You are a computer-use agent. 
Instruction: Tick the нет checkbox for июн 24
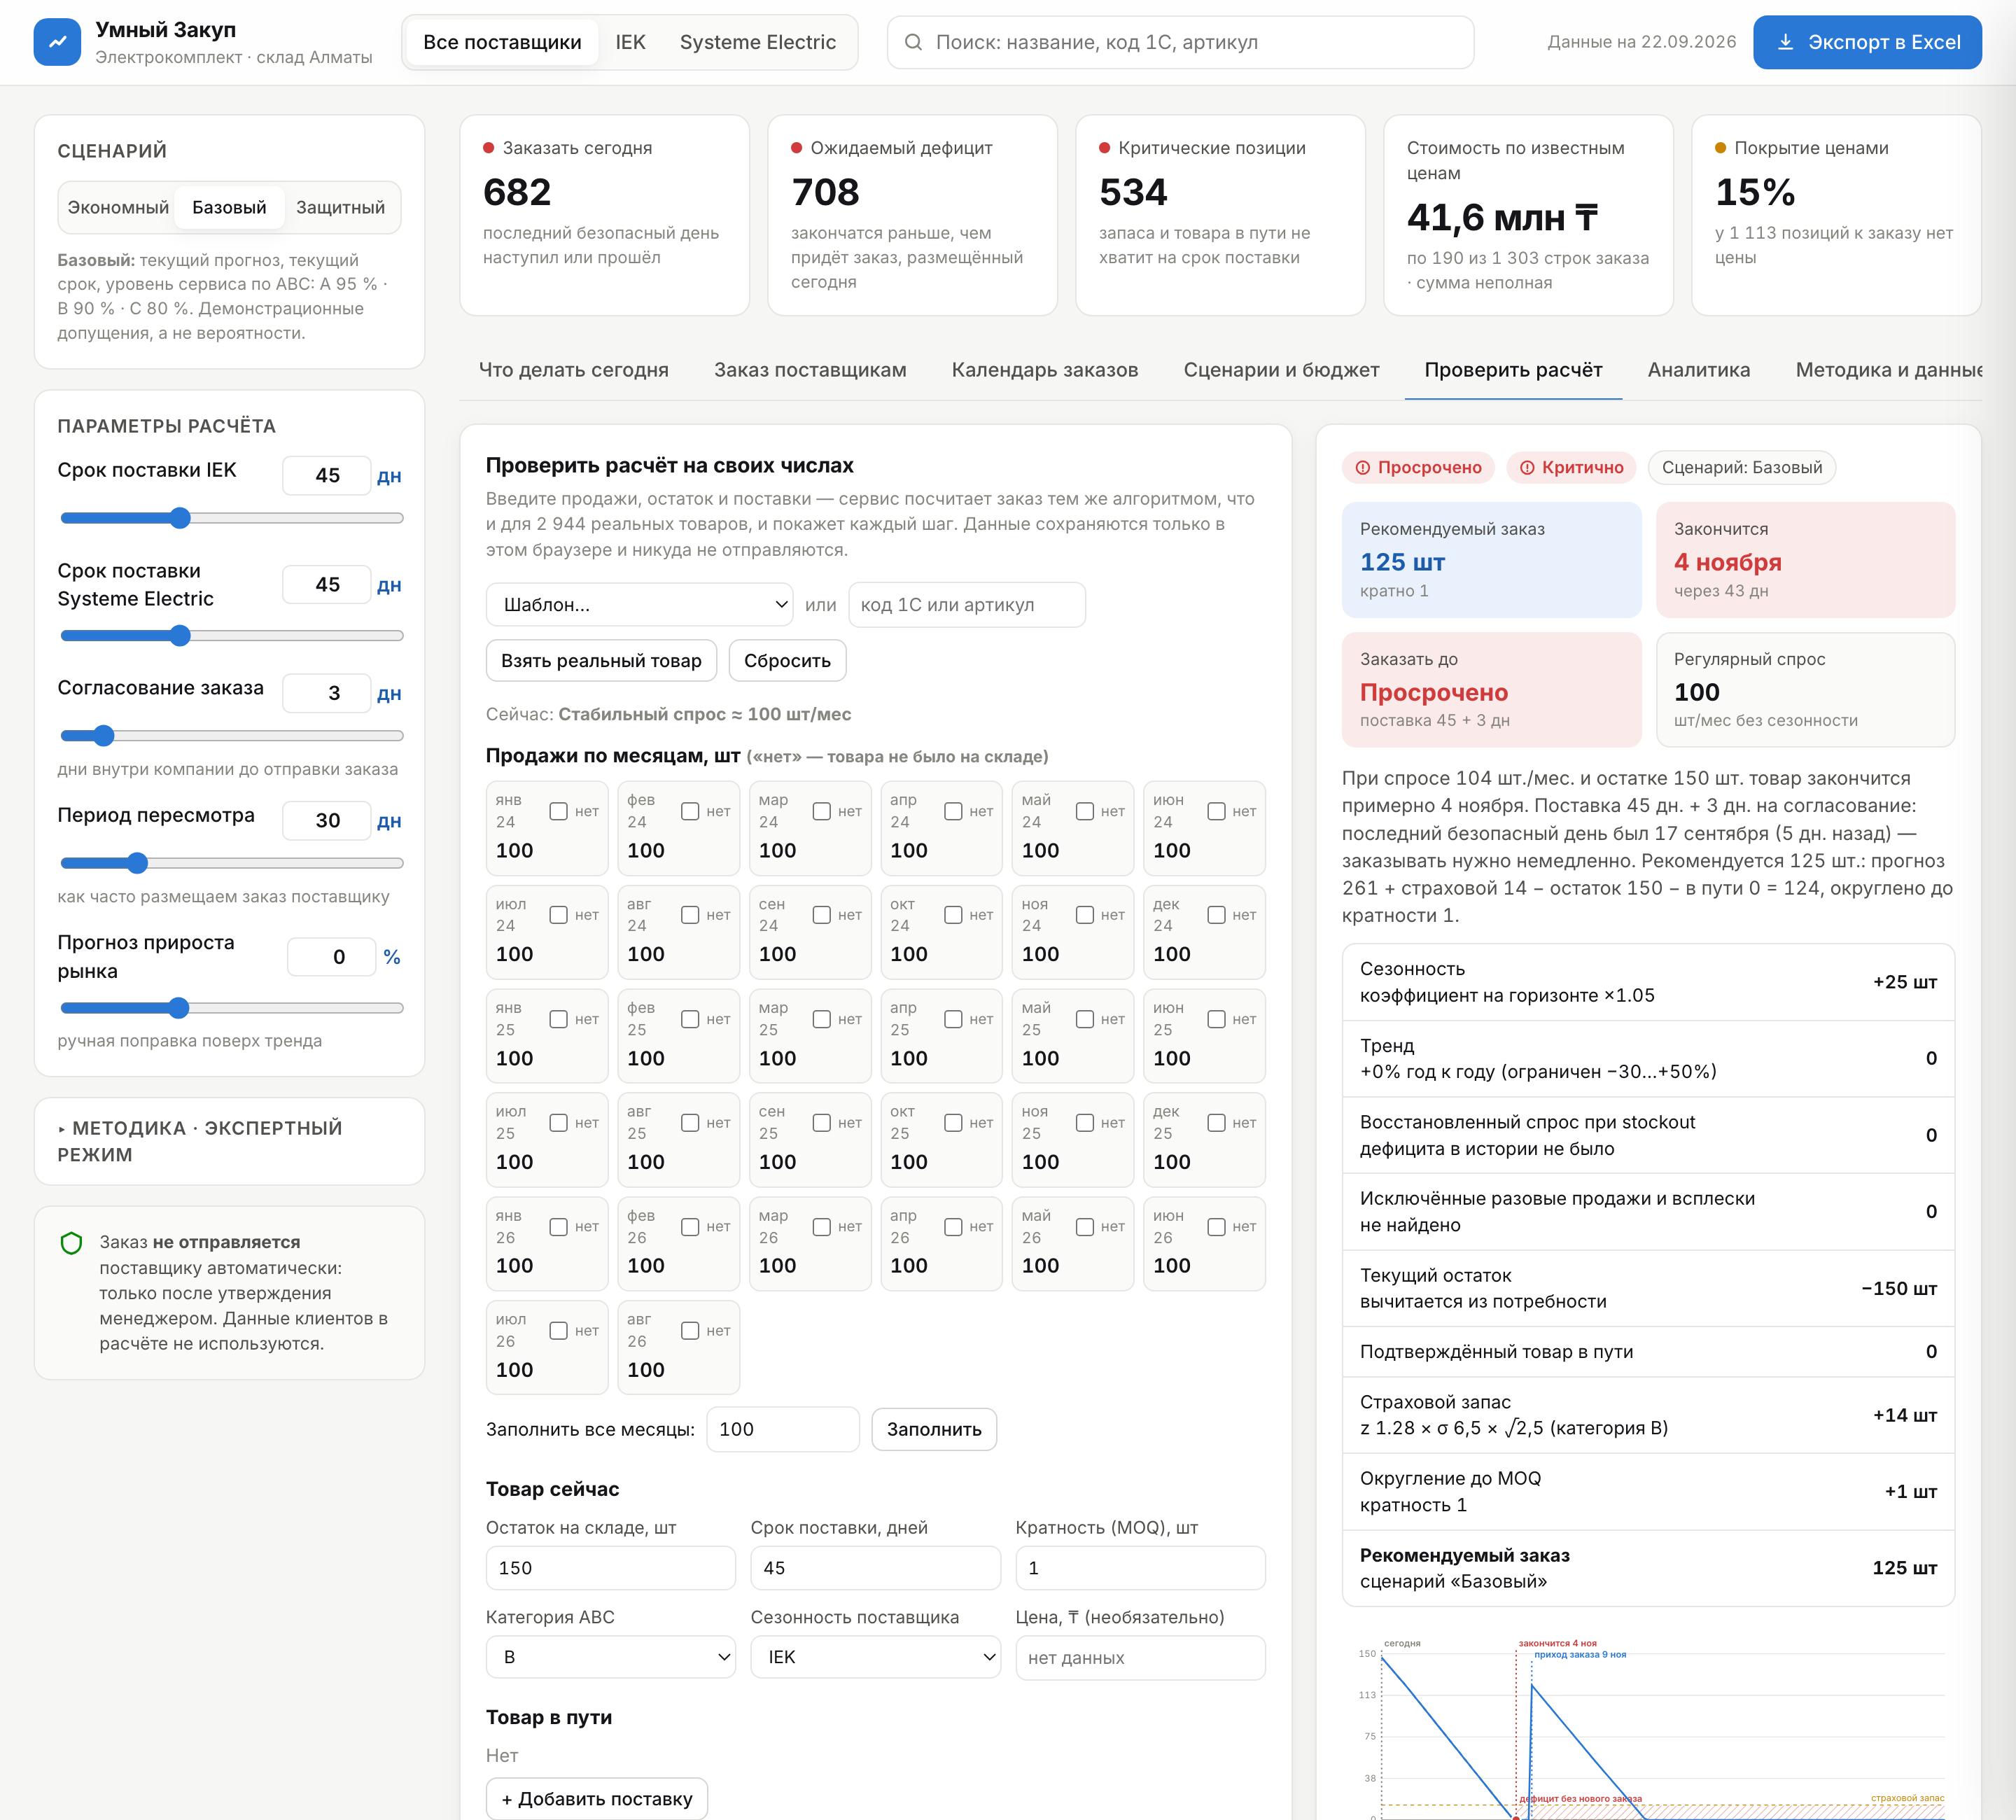(1216, 811)
